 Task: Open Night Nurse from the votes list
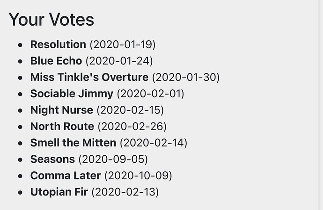pos(62,110)
